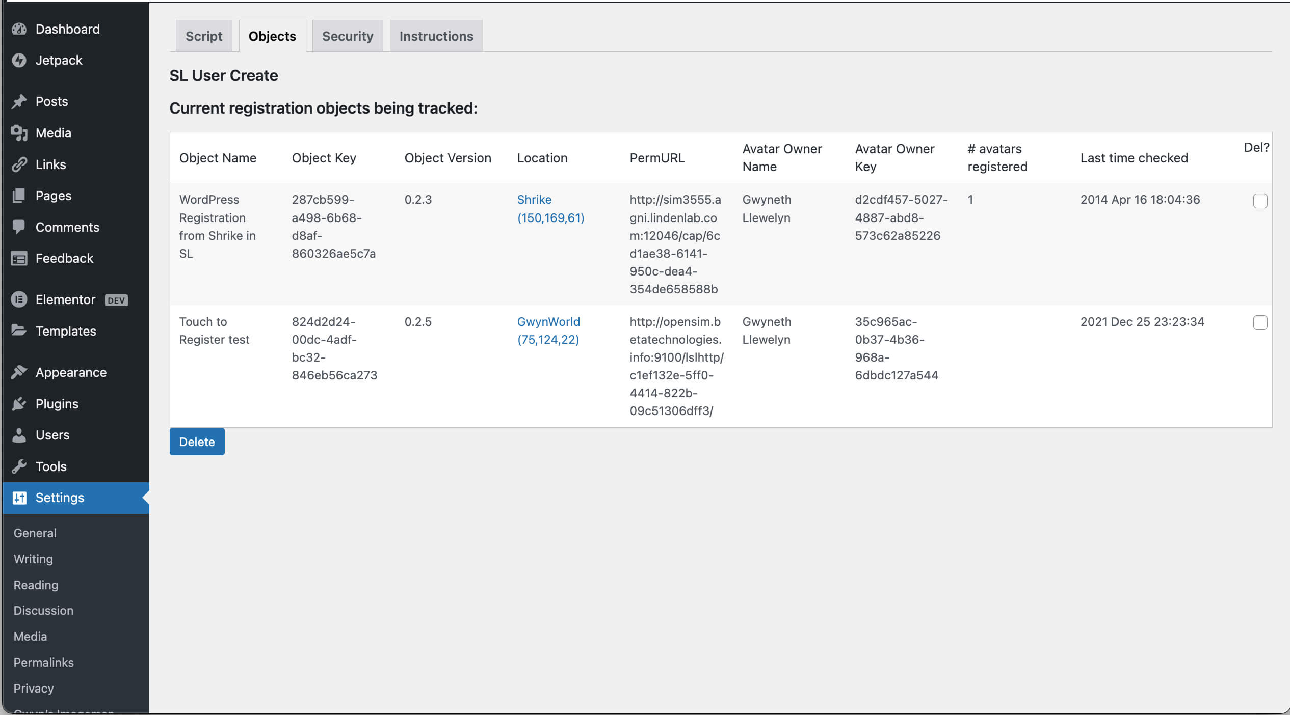This screenshot has width=1290, height=715.
Task: Open the Instructions tab
Action: click(436, 36)
